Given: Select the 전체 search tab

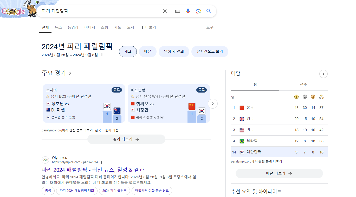Looking at the screenshot, I should (45, 27).
